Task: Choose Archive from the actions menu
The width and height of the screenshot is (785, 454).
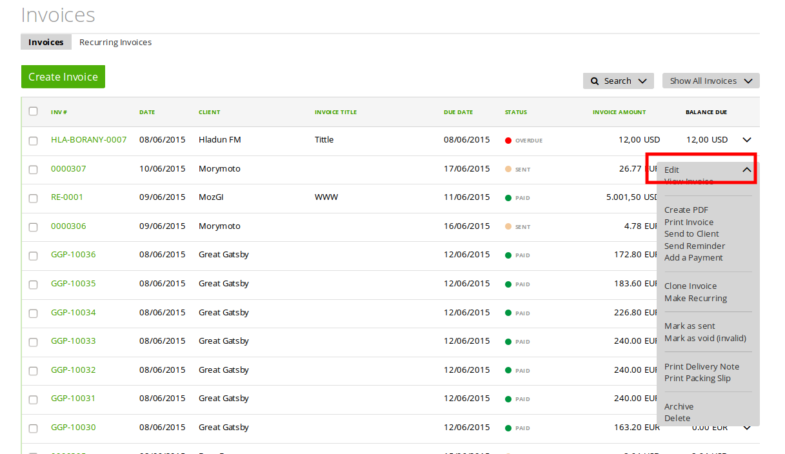Action: [679, 406]
